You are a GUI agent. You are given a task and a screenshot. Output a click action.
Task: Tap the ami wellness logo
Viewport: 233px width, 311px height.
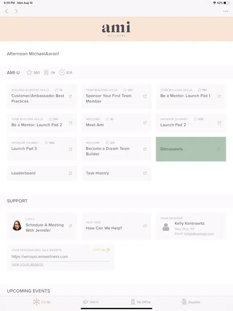click(116, 29)
